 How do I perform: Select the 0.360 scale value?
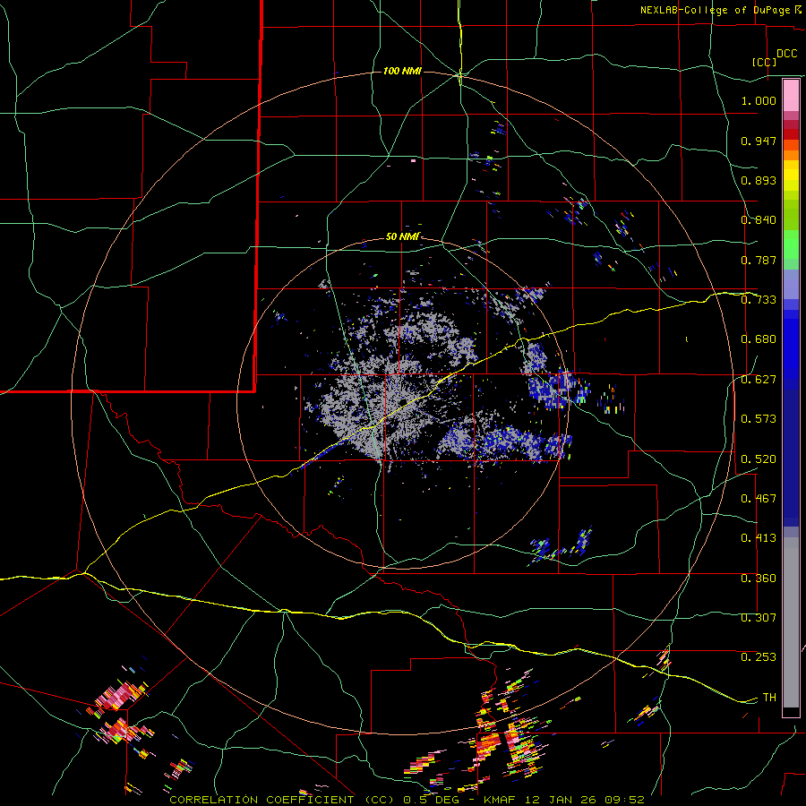(x=759, y=579)
